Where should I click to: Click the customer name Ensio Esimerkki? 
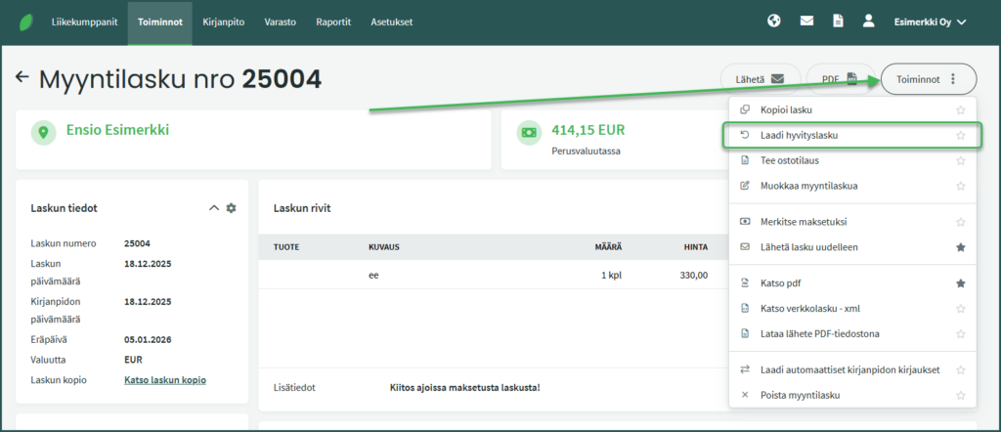[118, 130]
